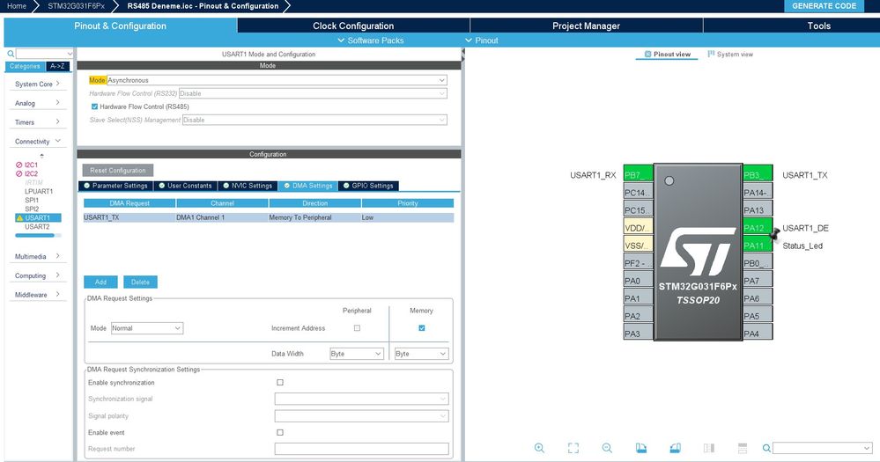Click the PA0 pin on the chip
Viewport: 880px width, 462px height.
click(x=638, y=281)
